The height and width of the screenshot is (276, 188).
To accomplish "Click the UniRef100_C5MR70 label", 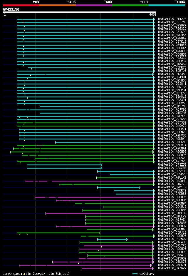I will [172, 68].
